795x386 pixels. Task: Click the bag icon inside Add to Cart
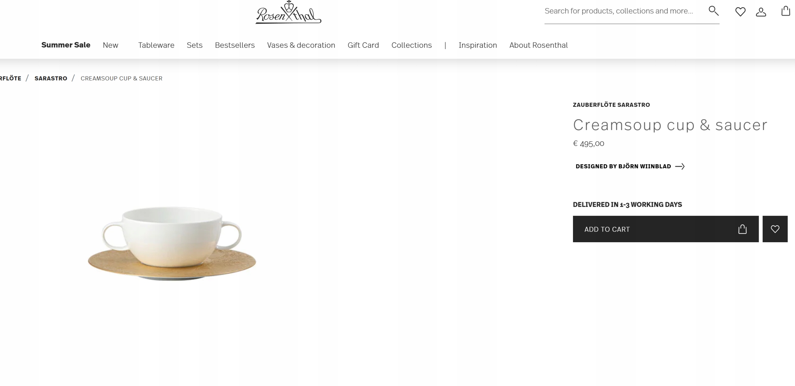pyautogui.click(x=742, y=229)
